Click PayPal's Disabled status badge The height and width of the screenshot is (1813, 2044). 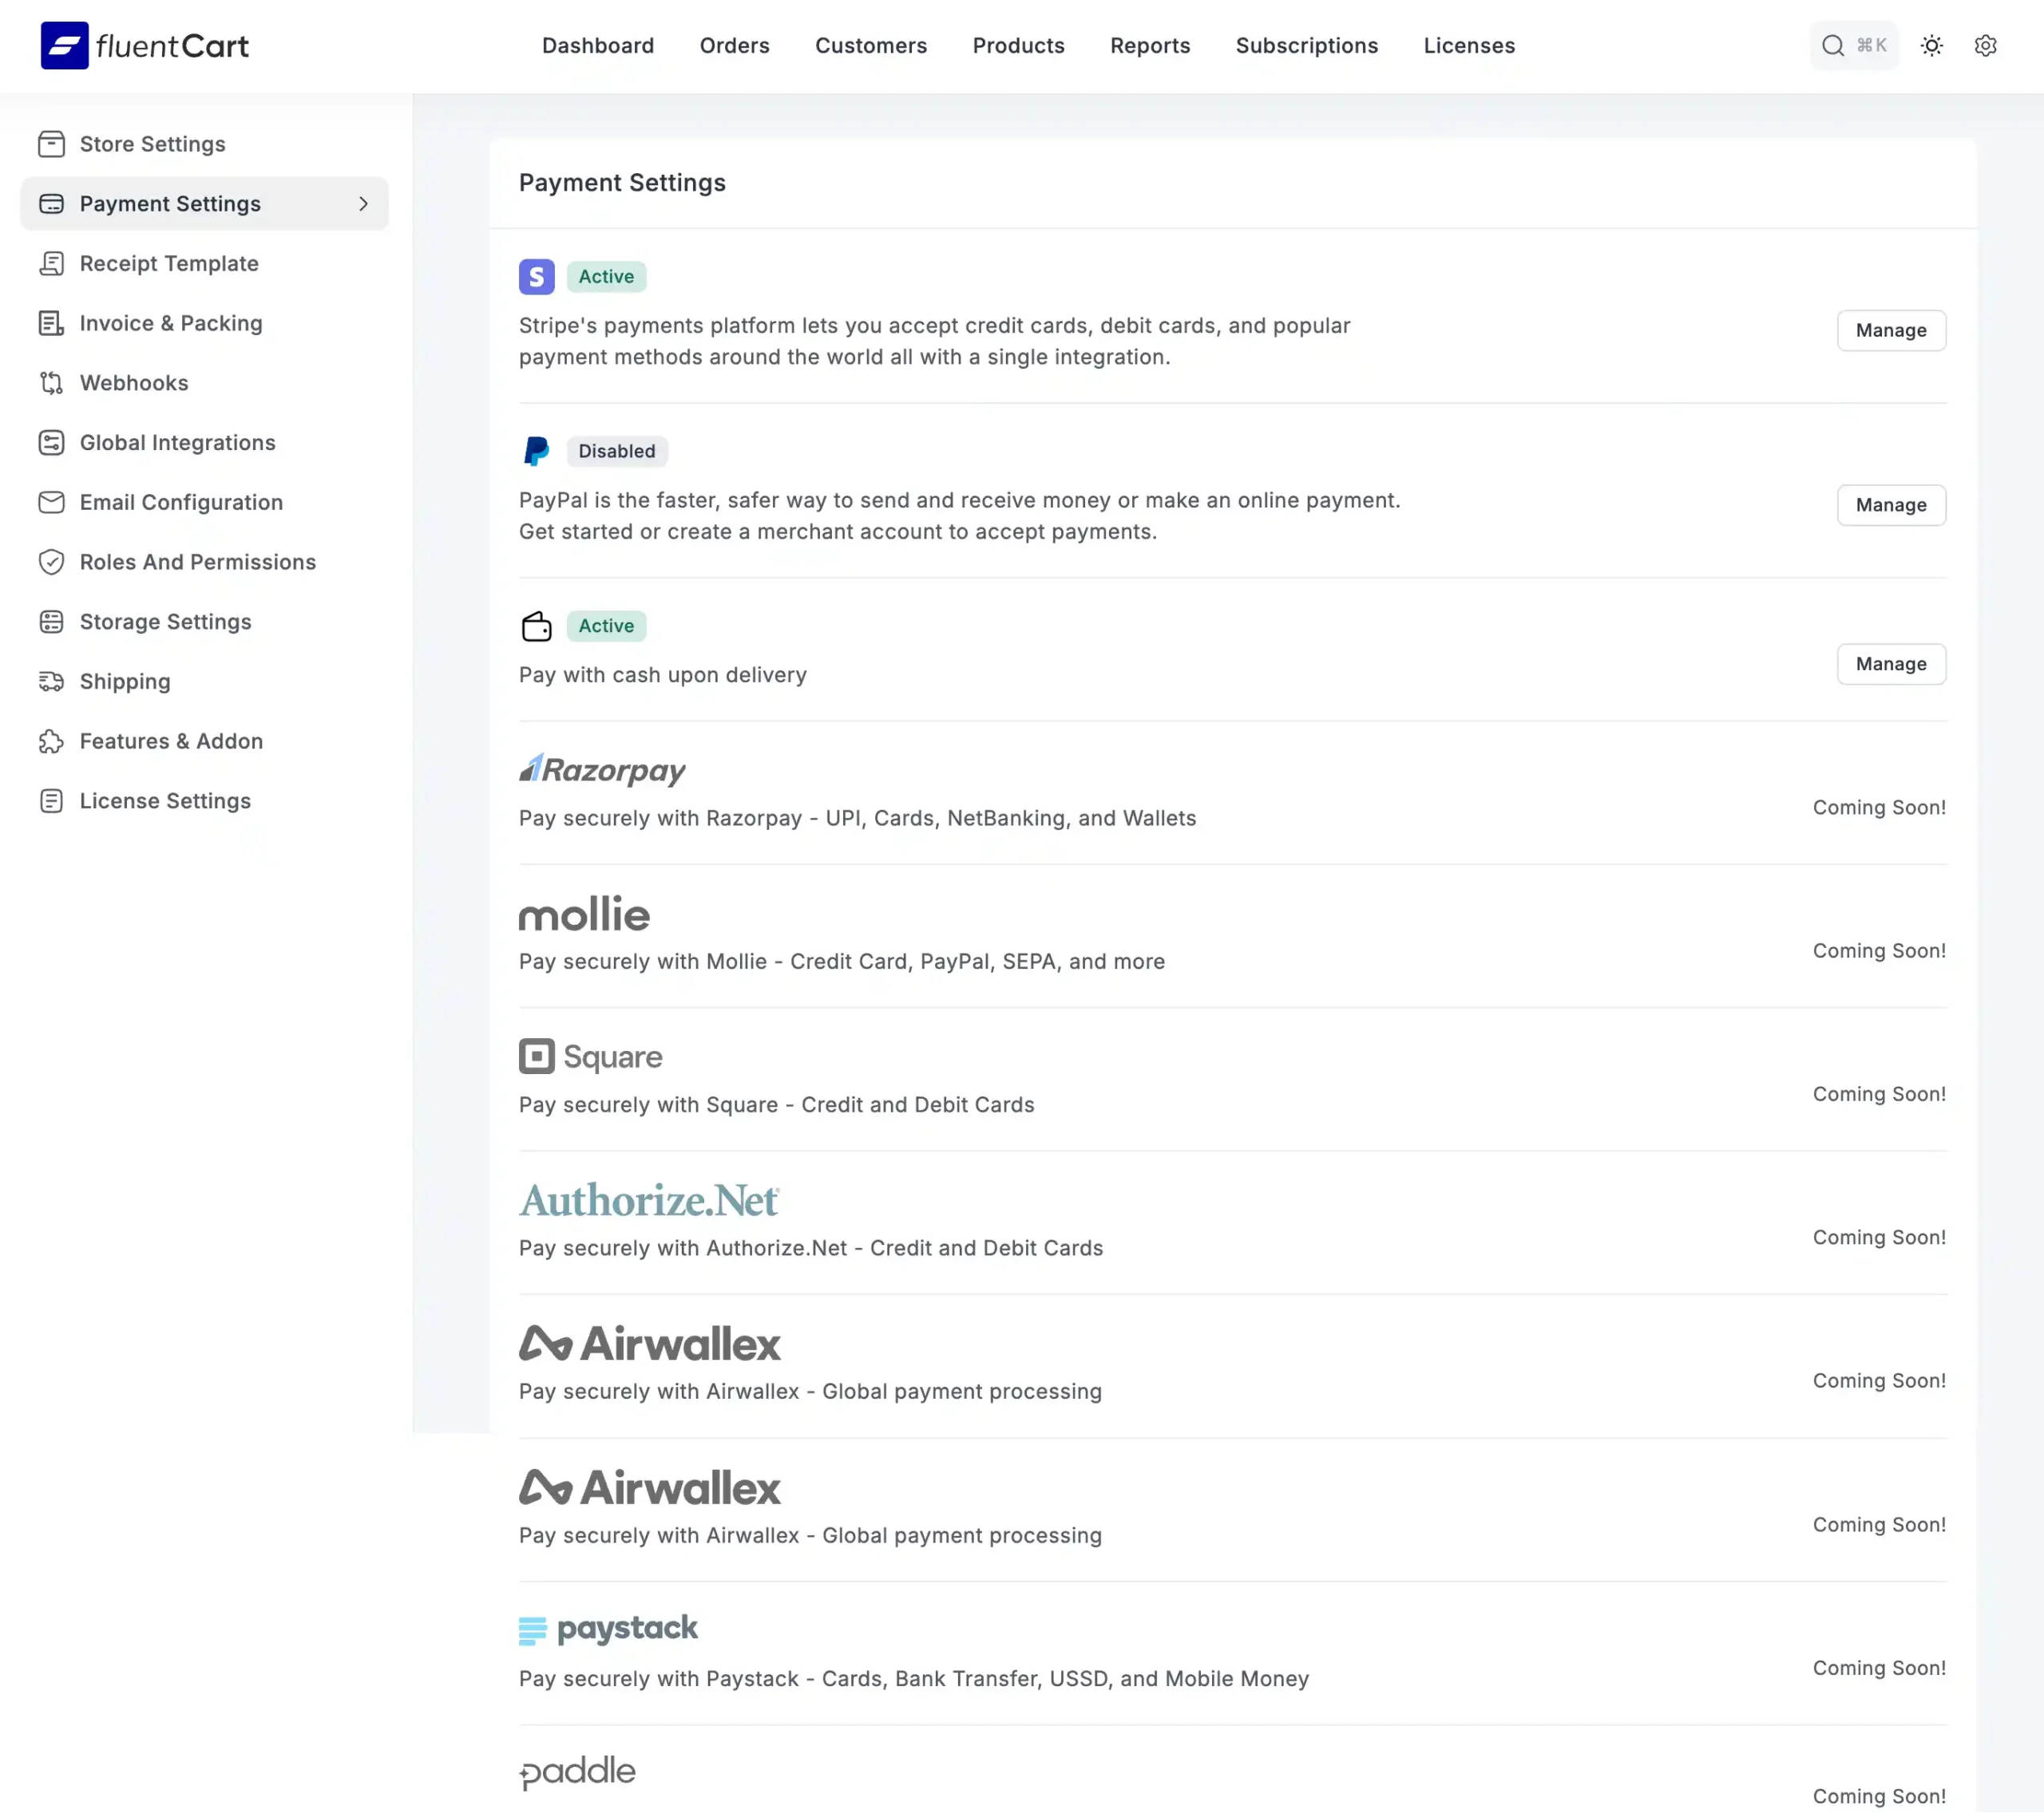coord(616,451)
